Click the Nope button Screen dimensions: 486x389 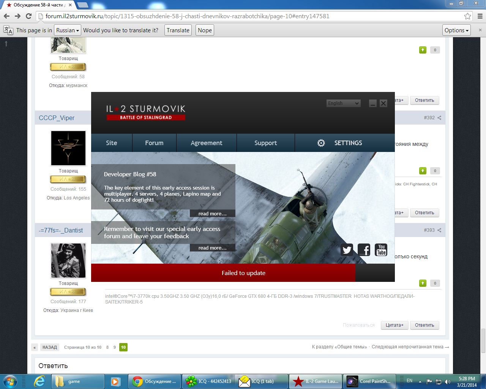205,30
